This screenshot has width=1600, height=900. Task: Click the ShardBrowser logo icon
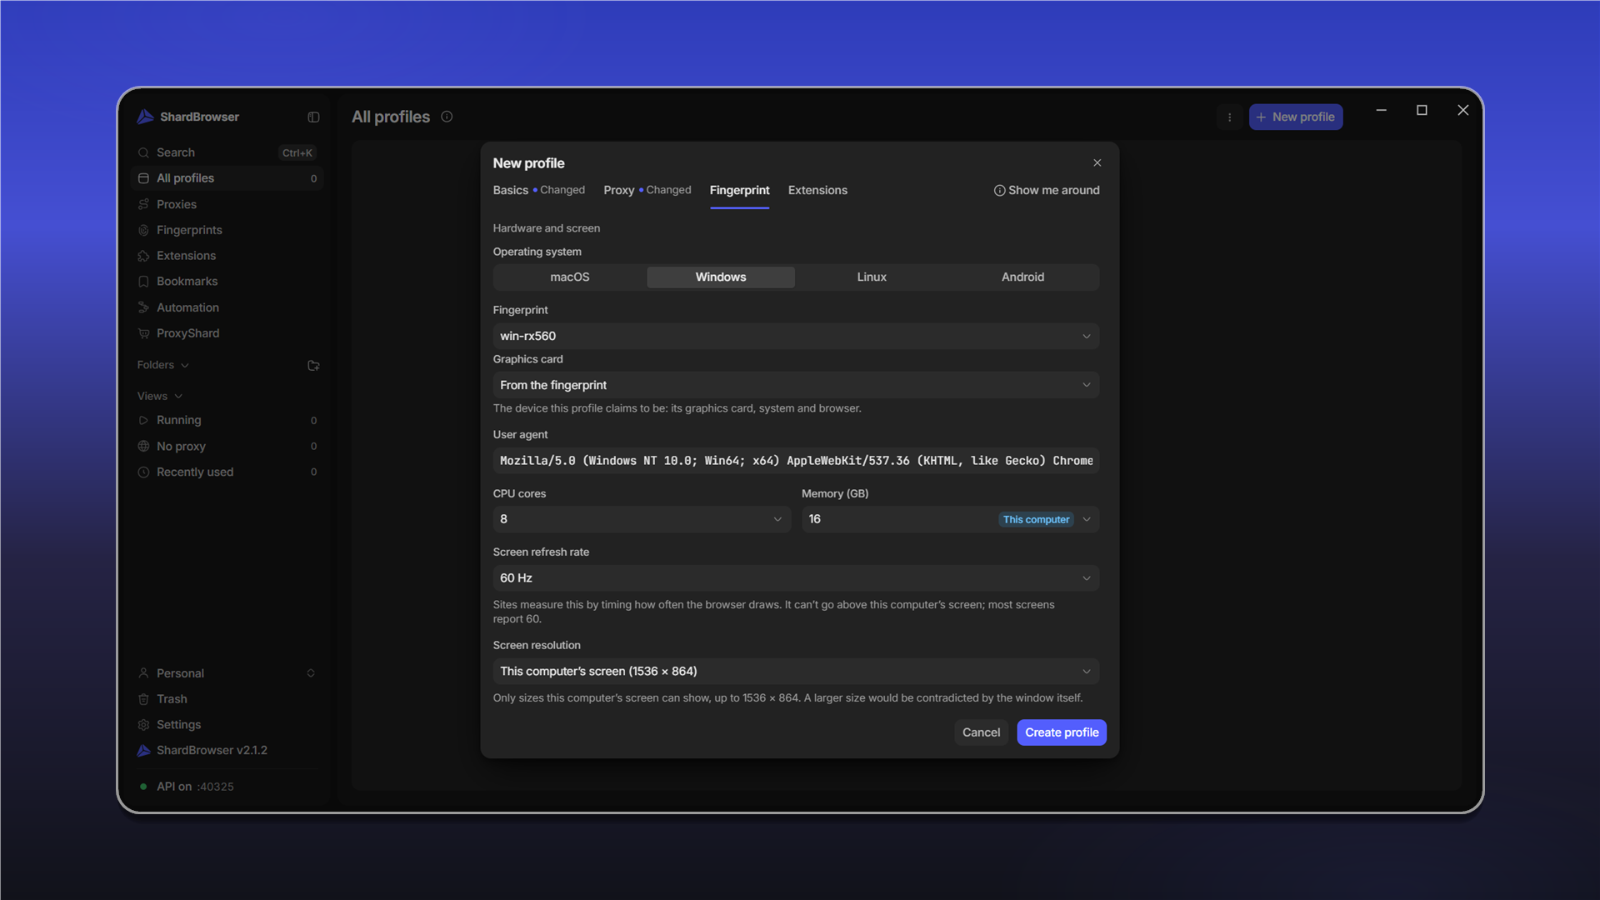tap(145, 117)
